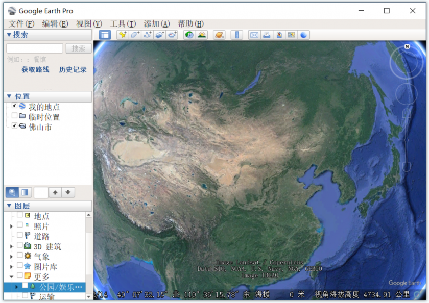
Task: Add an image overlay icon
Action: click(160, 35)
